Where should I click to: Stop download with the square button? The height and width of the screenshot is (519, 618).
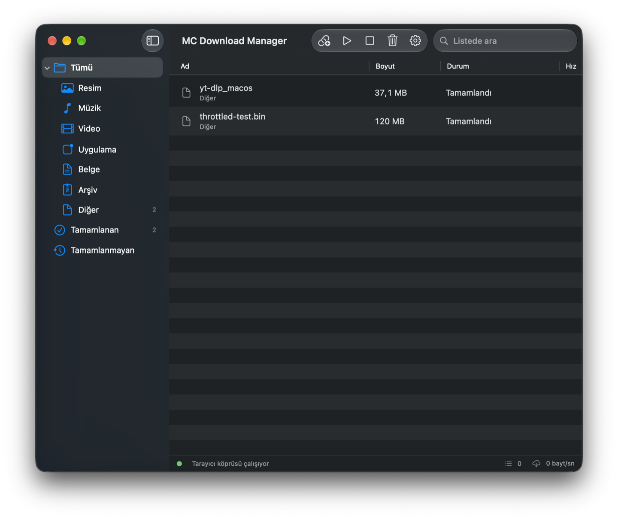tap(370, 41)
